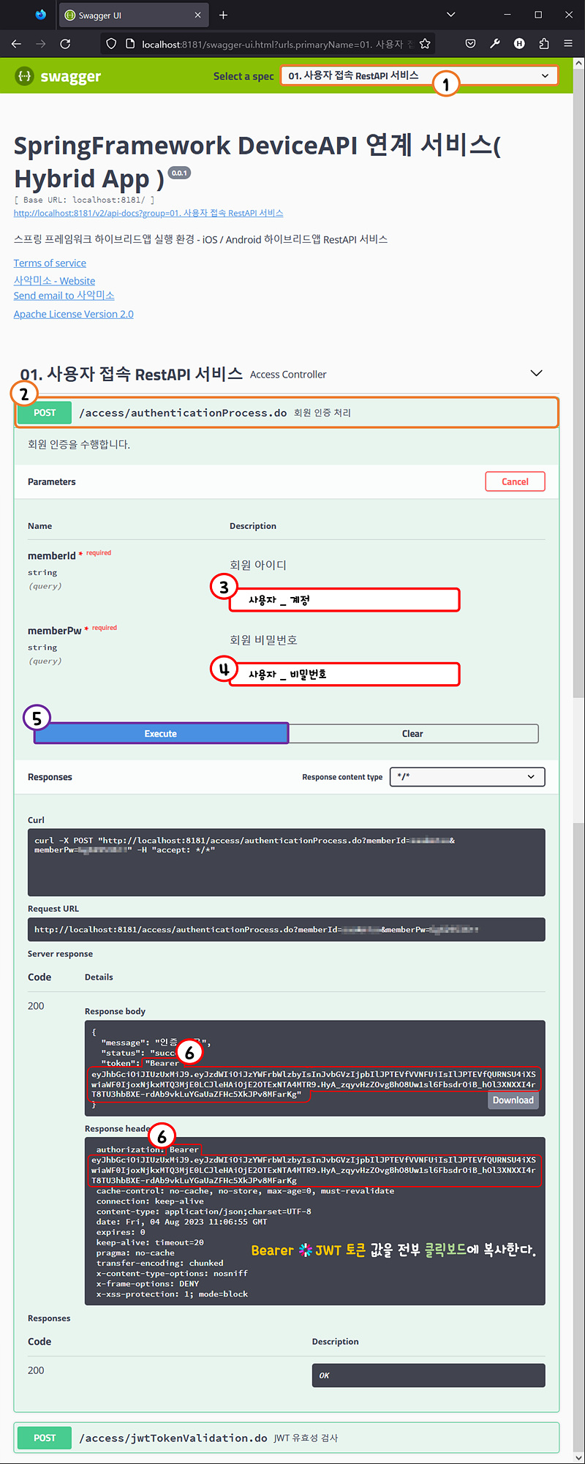Viewport: 585px width, 1464px height.
Task: Select the Swagger UI browser tab
Action: [133, 15]
